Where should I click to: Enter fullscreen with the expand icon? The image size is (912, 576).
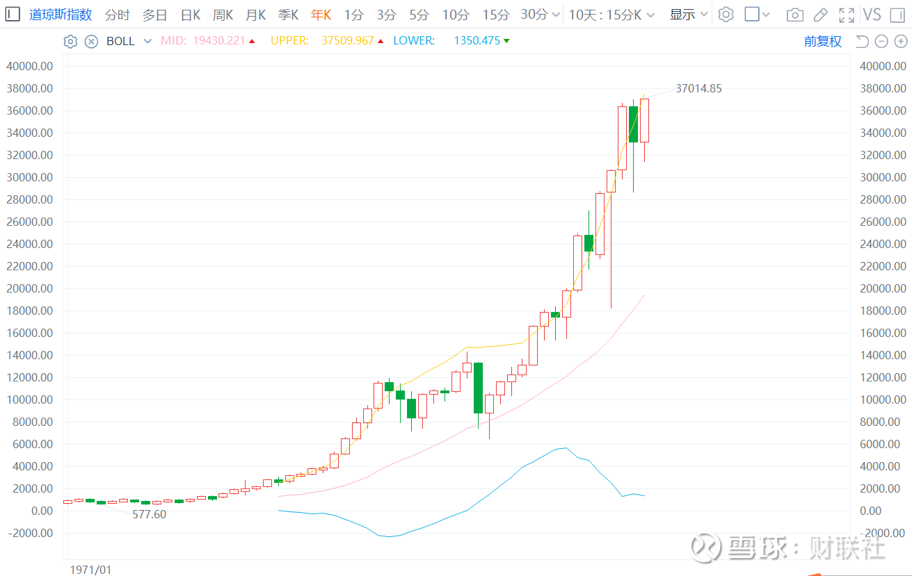pos(847,14)
